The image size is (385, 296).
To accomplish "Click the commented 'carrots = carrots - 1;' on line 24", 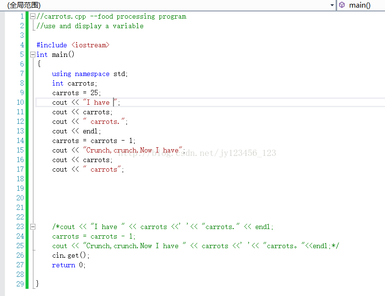I will 93,236.
